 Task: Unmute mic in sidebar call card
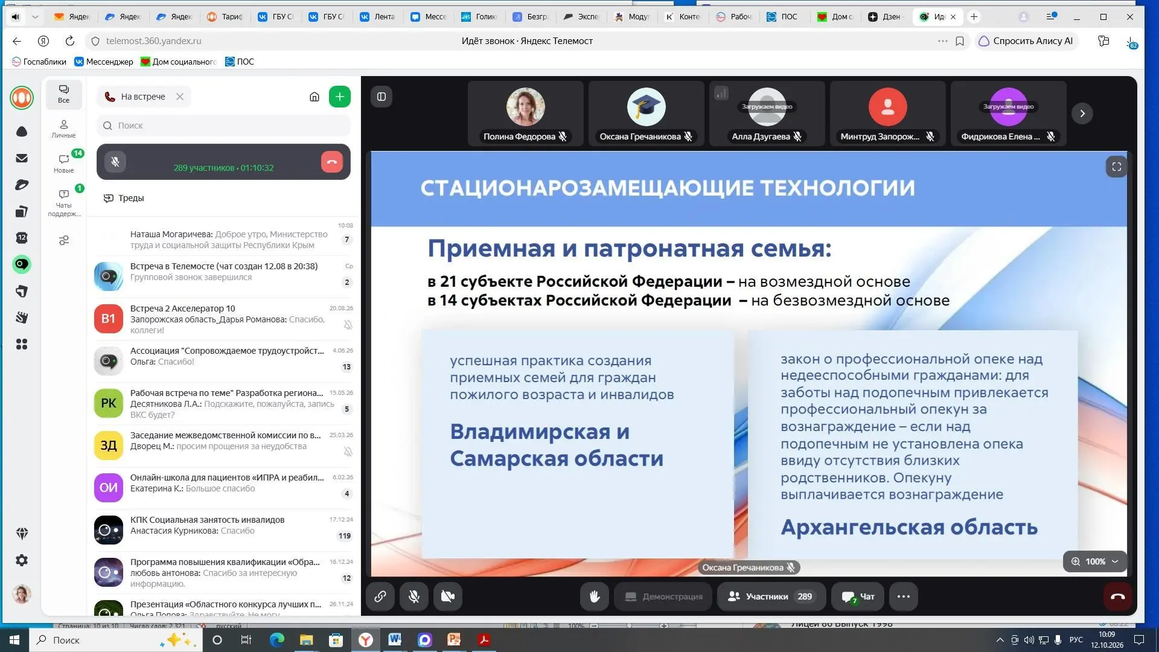coord(115,162)
